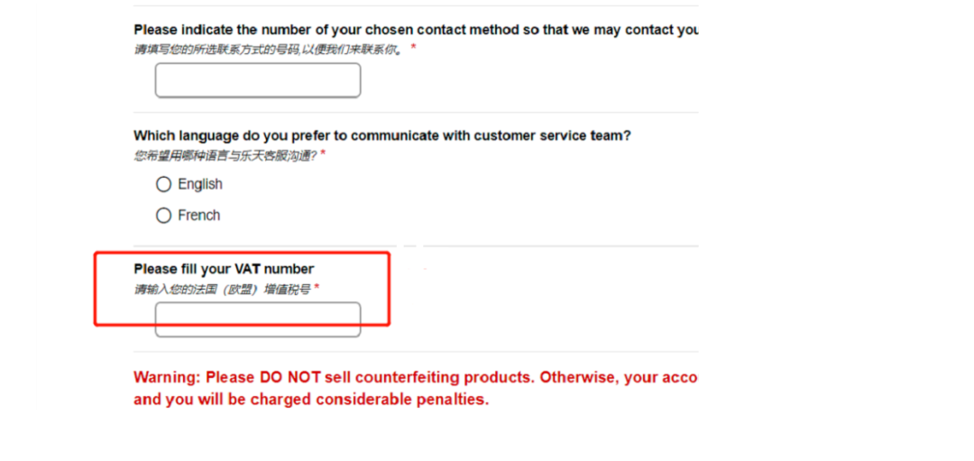974x461 pixels.
Task: Click the preferred language question heading
Action: [382, 135]
